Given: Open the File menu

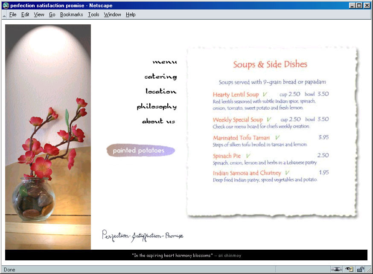Looking at the screenshot, I should [13, 15].
